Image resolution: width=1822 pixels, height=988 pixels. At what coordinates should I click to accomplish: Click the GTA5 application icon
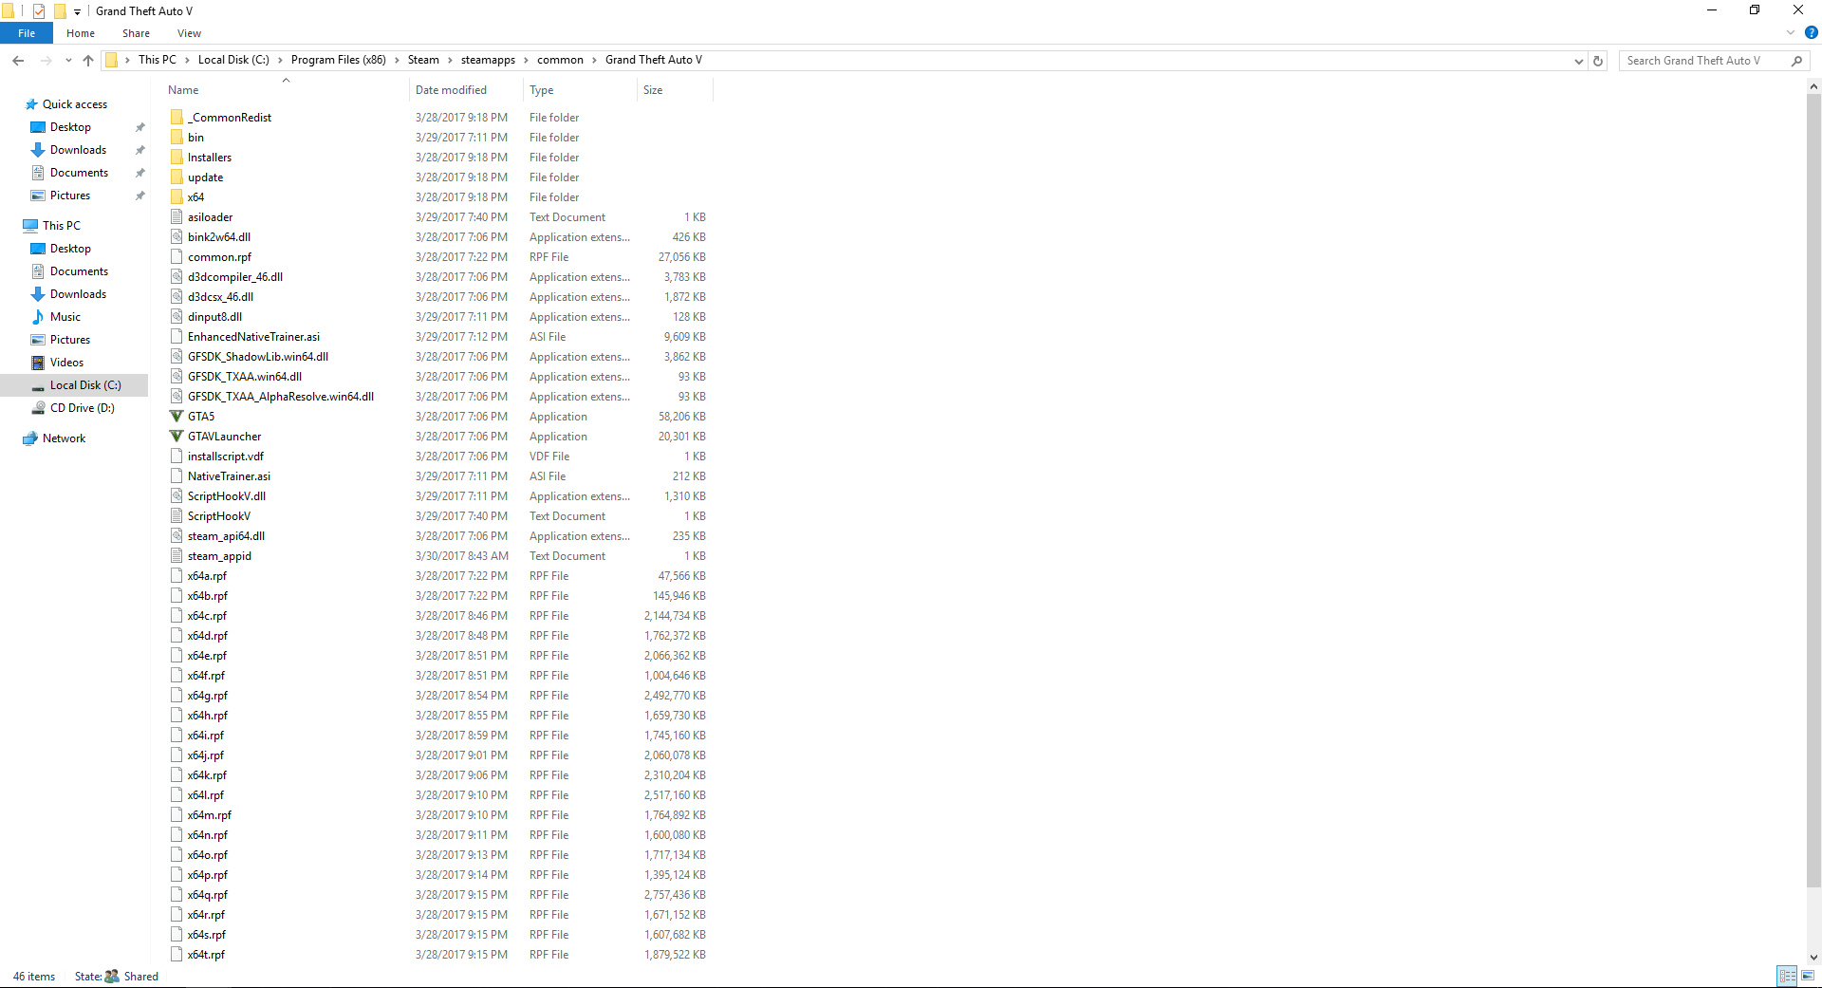coord(177,417)
